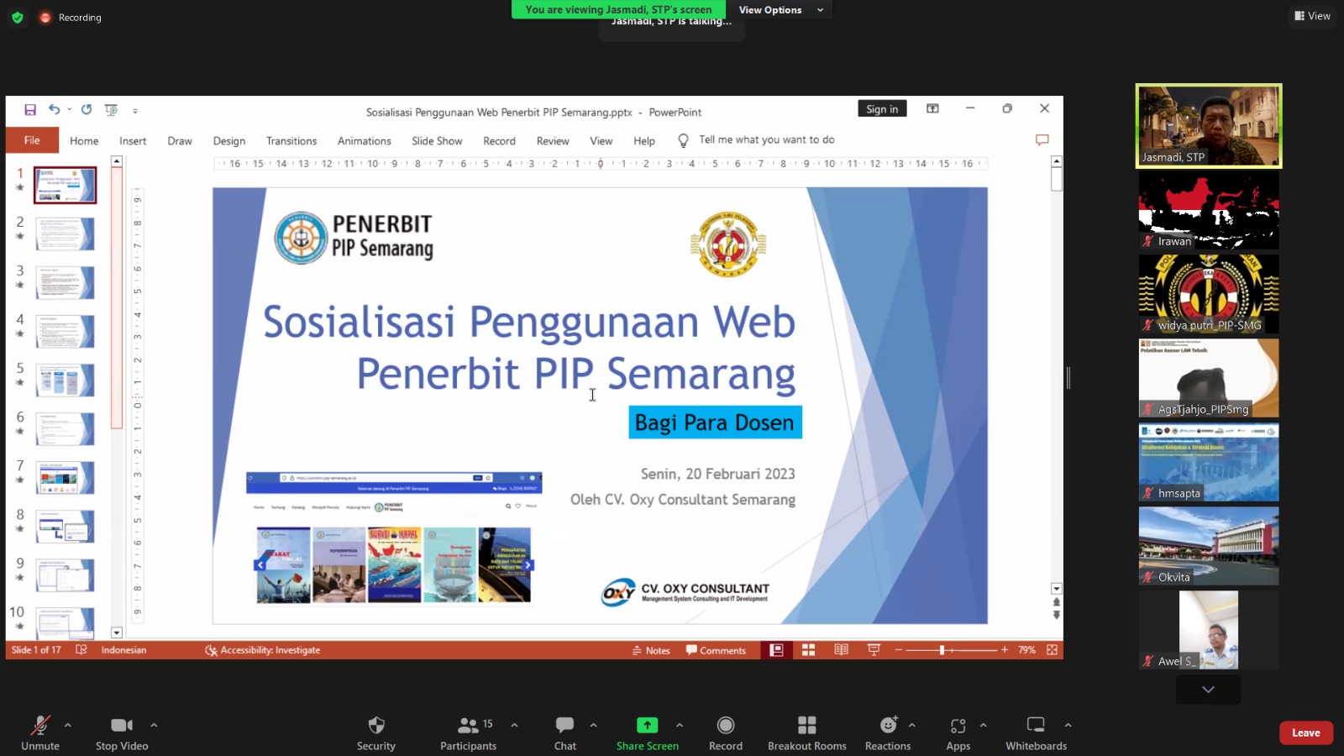Open the Zoom Chat panel
This screenshot has height=756, width=1344.
tap(565, 733)
